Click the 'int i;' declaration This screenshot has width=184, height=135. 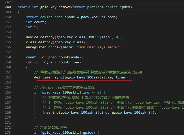pos(32,27)
